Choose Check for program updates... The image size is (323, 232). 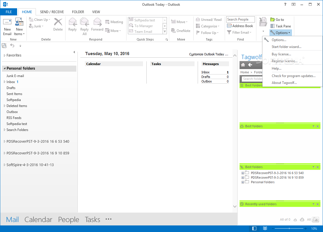[x=293, y=76]
